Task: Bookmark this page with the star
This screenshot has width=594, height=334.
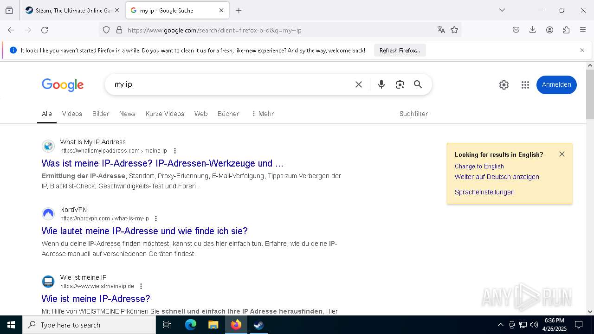Action: coord(454,30)
